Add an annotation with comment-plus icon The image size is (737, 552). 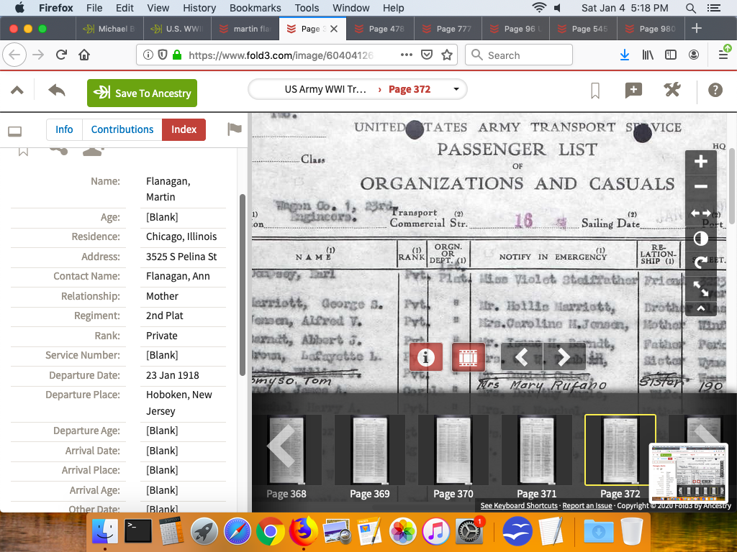click(x=633, y=91)
